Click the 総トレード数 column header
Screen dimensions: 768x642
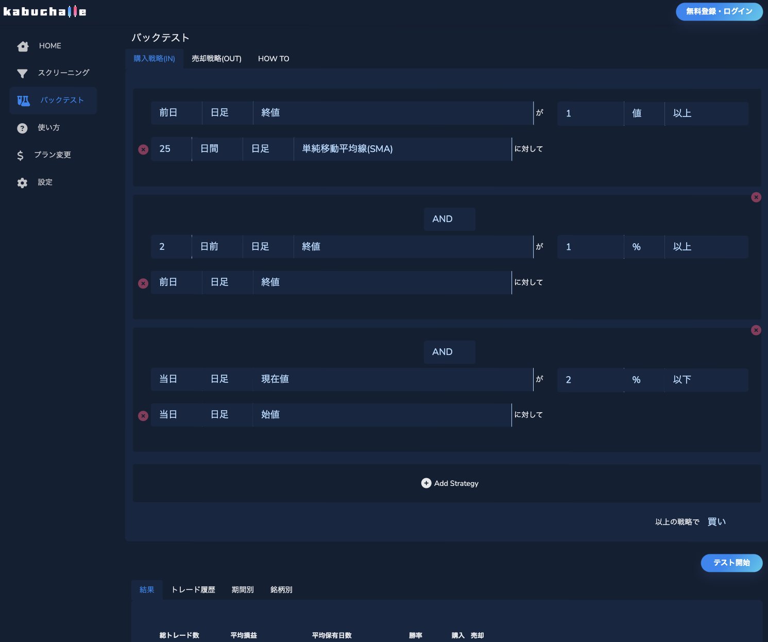click(x=179, y=635)
